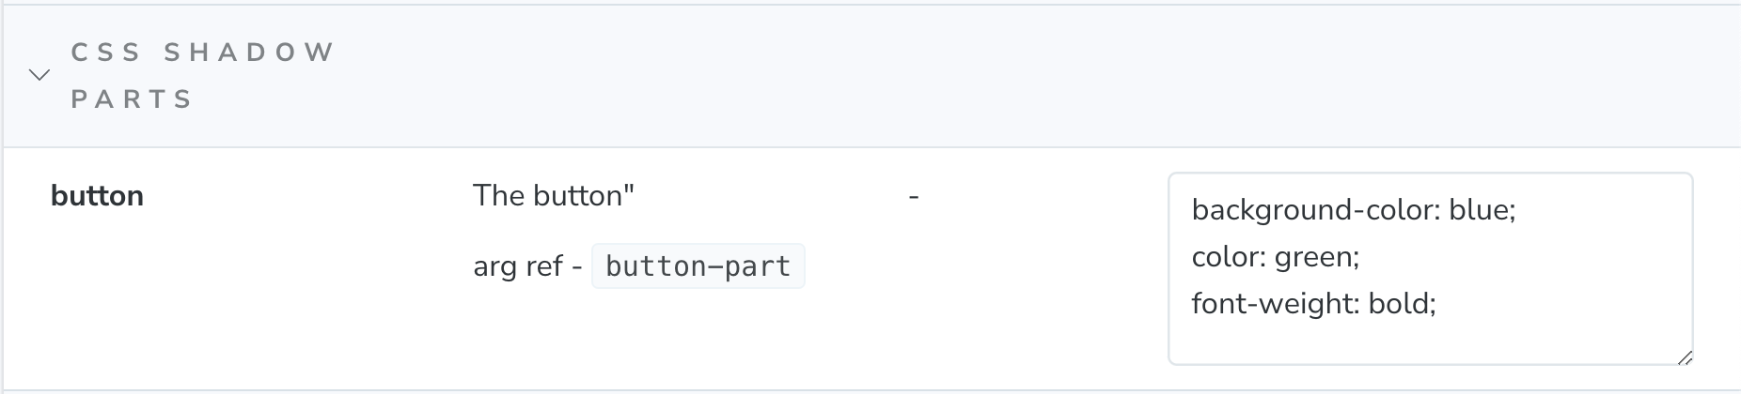Place cursor on 'color: green;' line
The height and width of the screenshot is (394, 1741).
click(x=1276, y=256)
